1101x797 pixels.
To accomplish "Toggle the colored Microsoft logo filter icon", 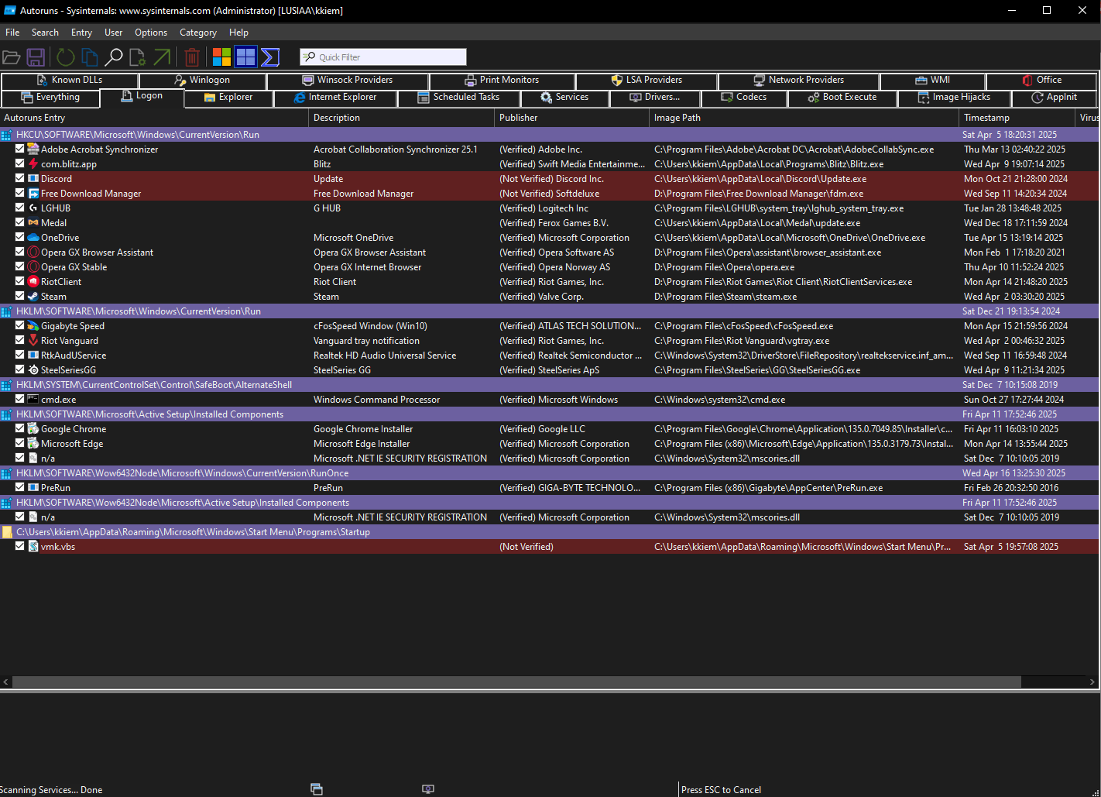I will tap(221, 57).
